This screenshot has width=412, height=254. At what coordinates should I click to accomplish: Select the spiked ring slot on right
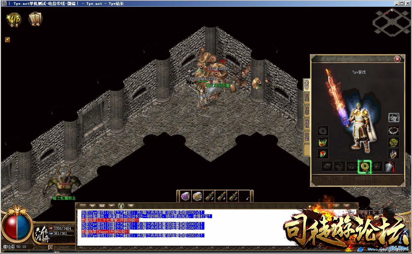394,154
